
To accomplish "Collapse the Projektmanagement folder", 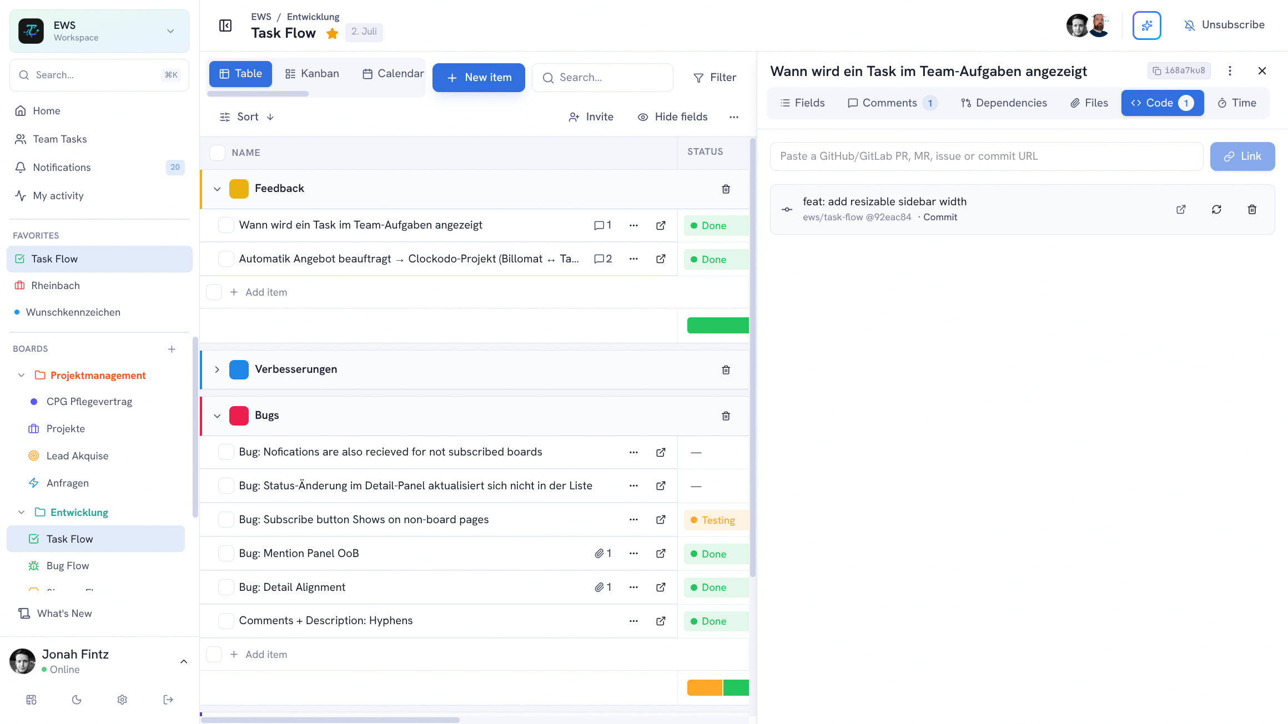I will (21, 376).
